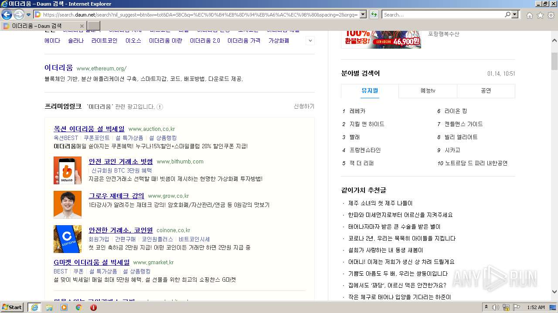Click the premium link ad info icon
This screenshot has height=313, width=558.
click(160, 107)
